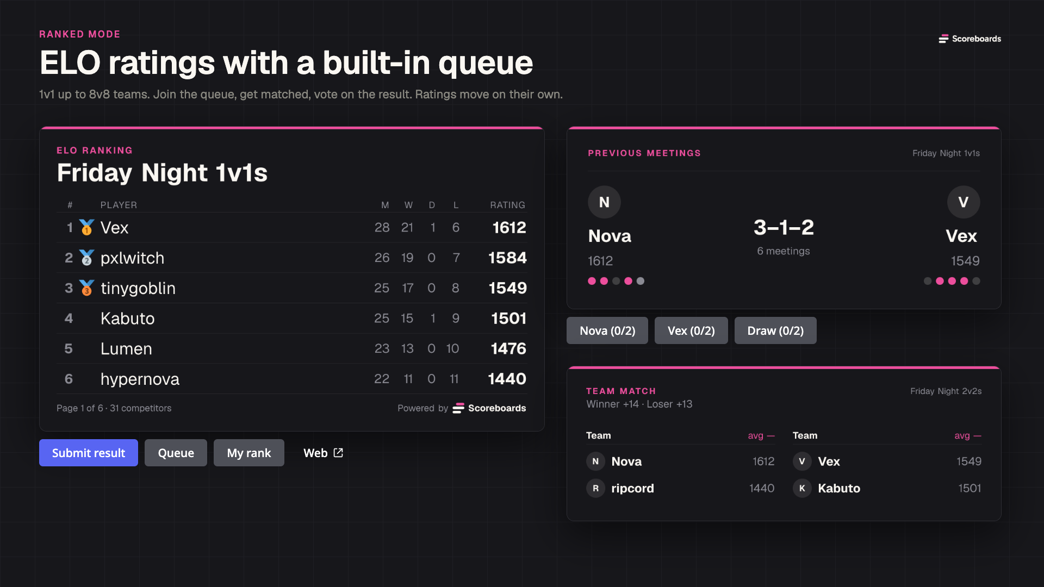Click Nova's N avatar in Previous Meetings
The width and height of the screenshot is (1044, 587).
[x=604, y=202]
